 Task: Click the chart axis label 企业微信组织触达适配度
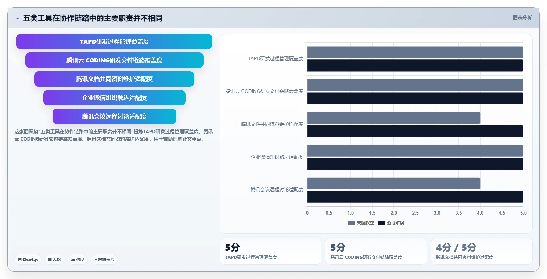(277, 157)
